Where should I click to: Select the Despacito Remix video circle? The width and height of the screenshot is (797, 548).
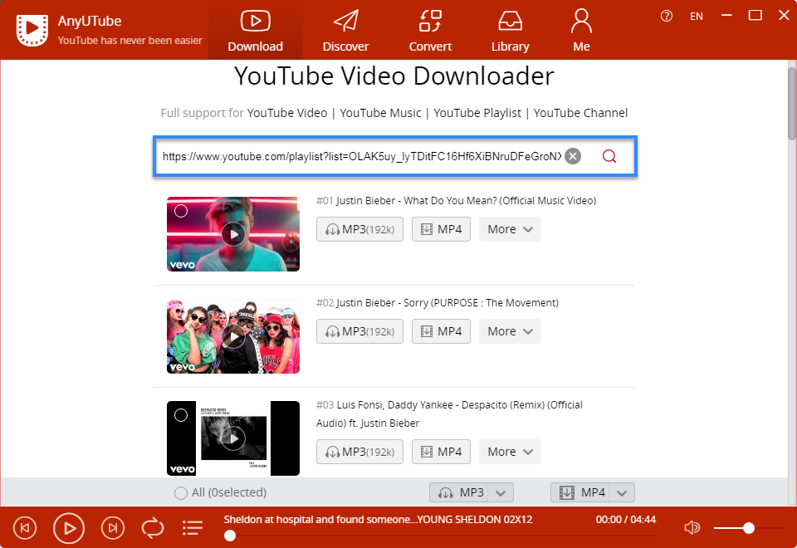click(181, 415)
